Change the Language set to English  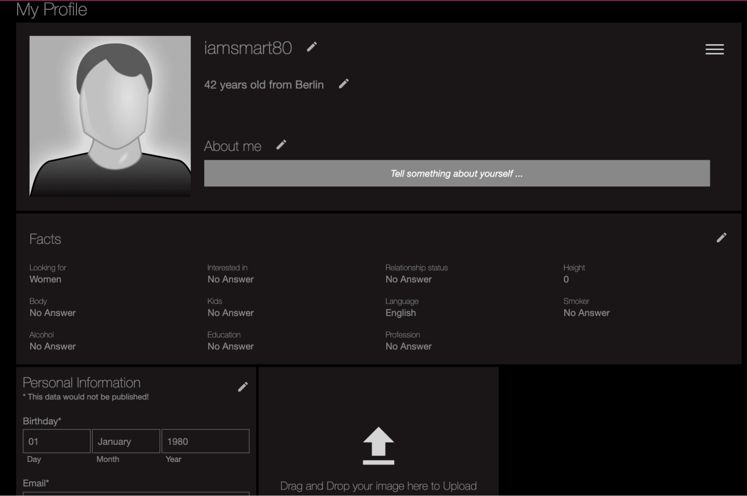[400, 313]
